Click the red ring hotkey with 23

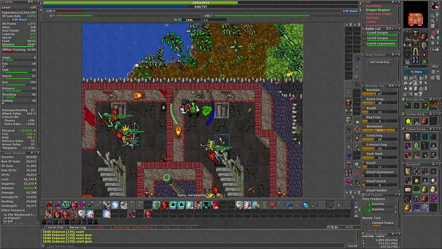click(x=272, y=205)
